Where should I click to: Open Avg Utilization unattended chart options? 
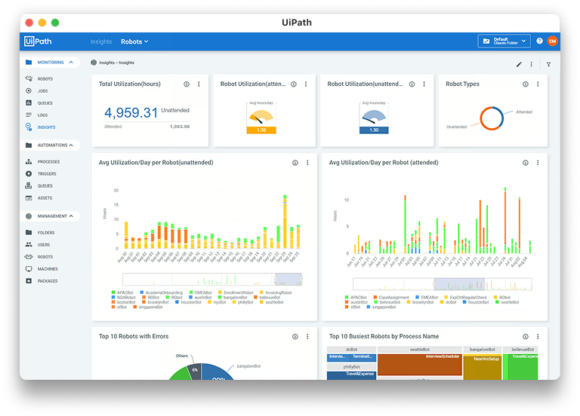pos(307,163)
